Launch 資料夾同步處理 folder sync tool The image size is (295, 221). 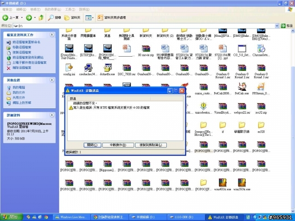[112, 17]
